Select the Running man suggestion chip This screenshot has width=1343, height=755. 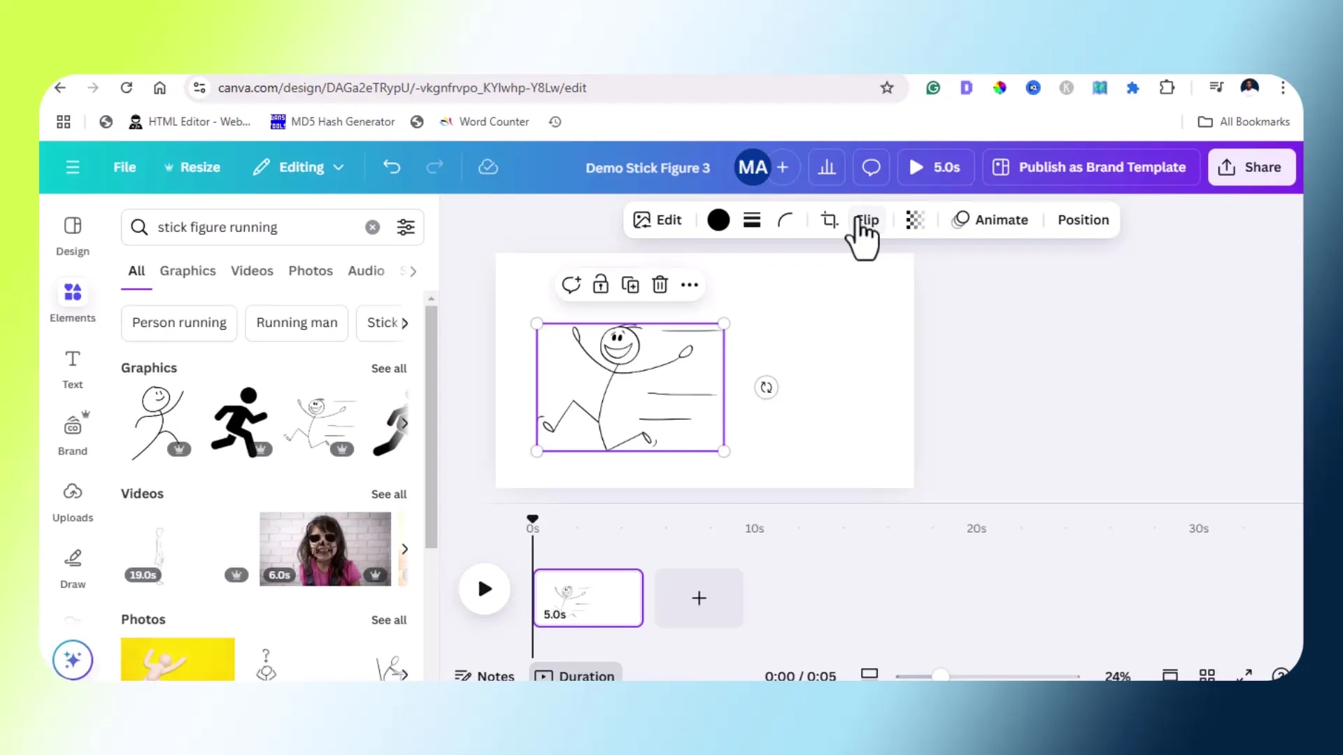click(x=297, y=323)
